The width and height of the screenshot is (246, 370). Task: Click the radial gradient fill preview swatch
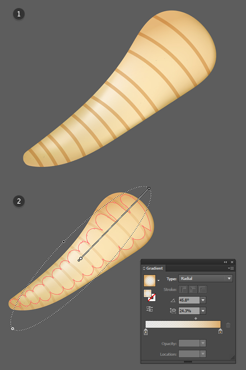pos(150,280)
